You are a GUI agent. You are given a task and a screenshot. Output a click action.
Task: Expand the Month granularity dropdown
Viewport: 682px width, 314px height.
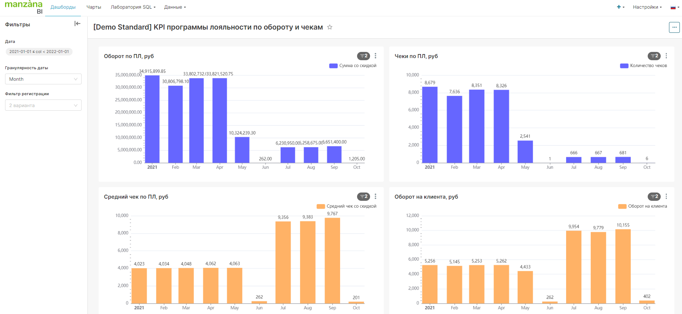[x=43, y=79]
